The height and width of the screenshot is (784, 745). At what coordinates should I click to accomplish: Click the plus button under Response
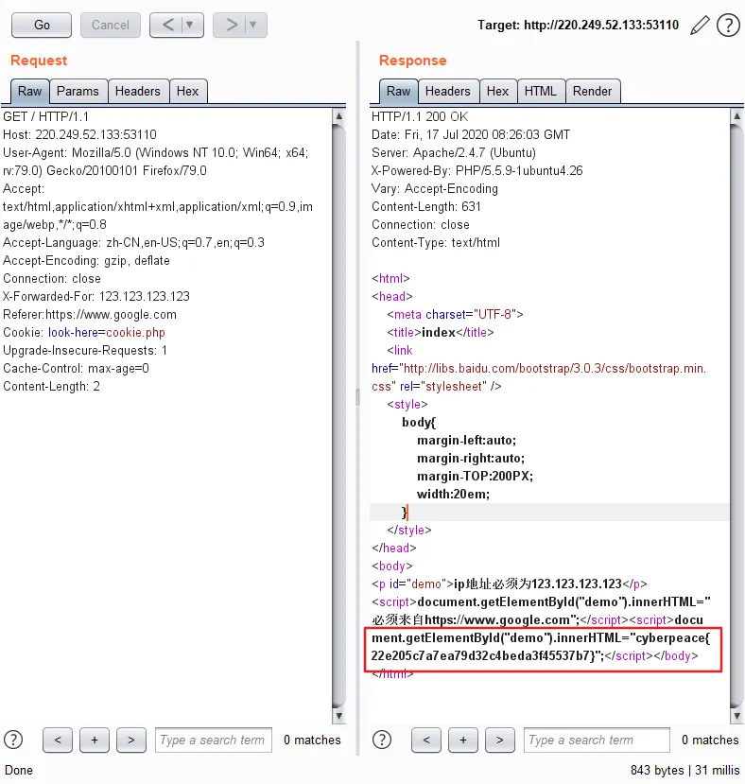coord(463,740)
